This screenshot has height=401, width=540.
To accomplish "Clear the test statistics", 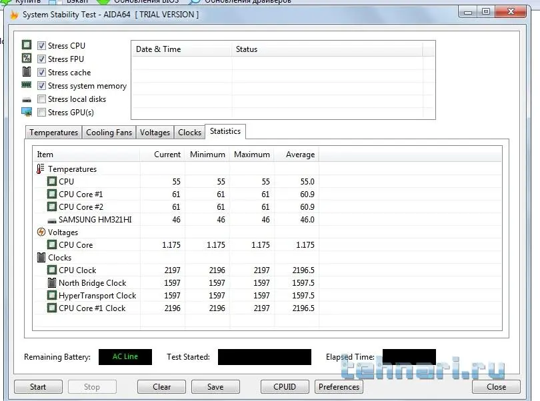I will click(x=161, y=387).
